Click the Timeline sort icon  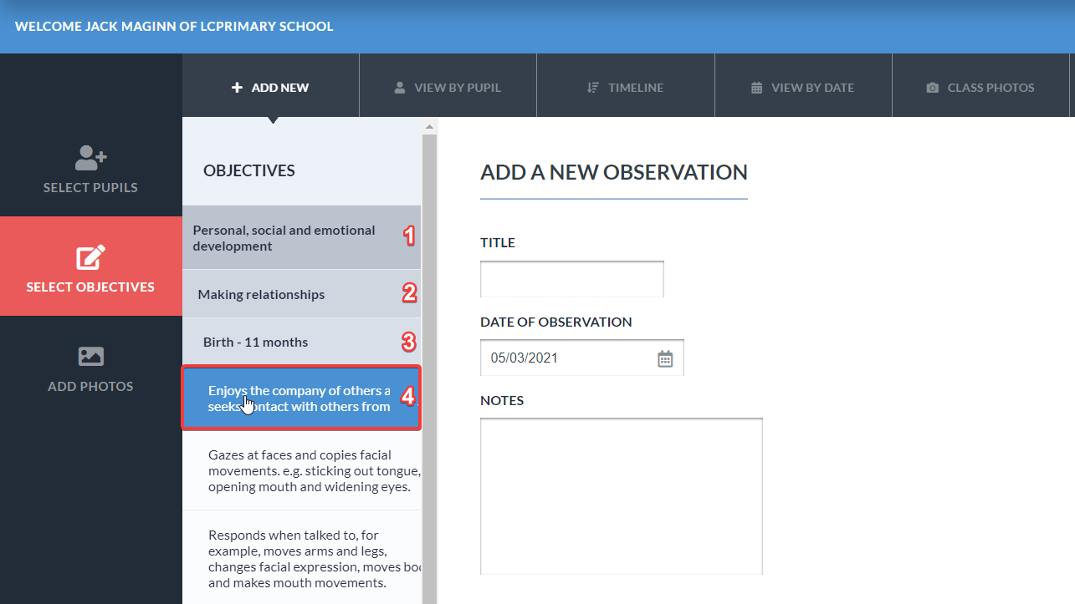click(x=593, y=88)
